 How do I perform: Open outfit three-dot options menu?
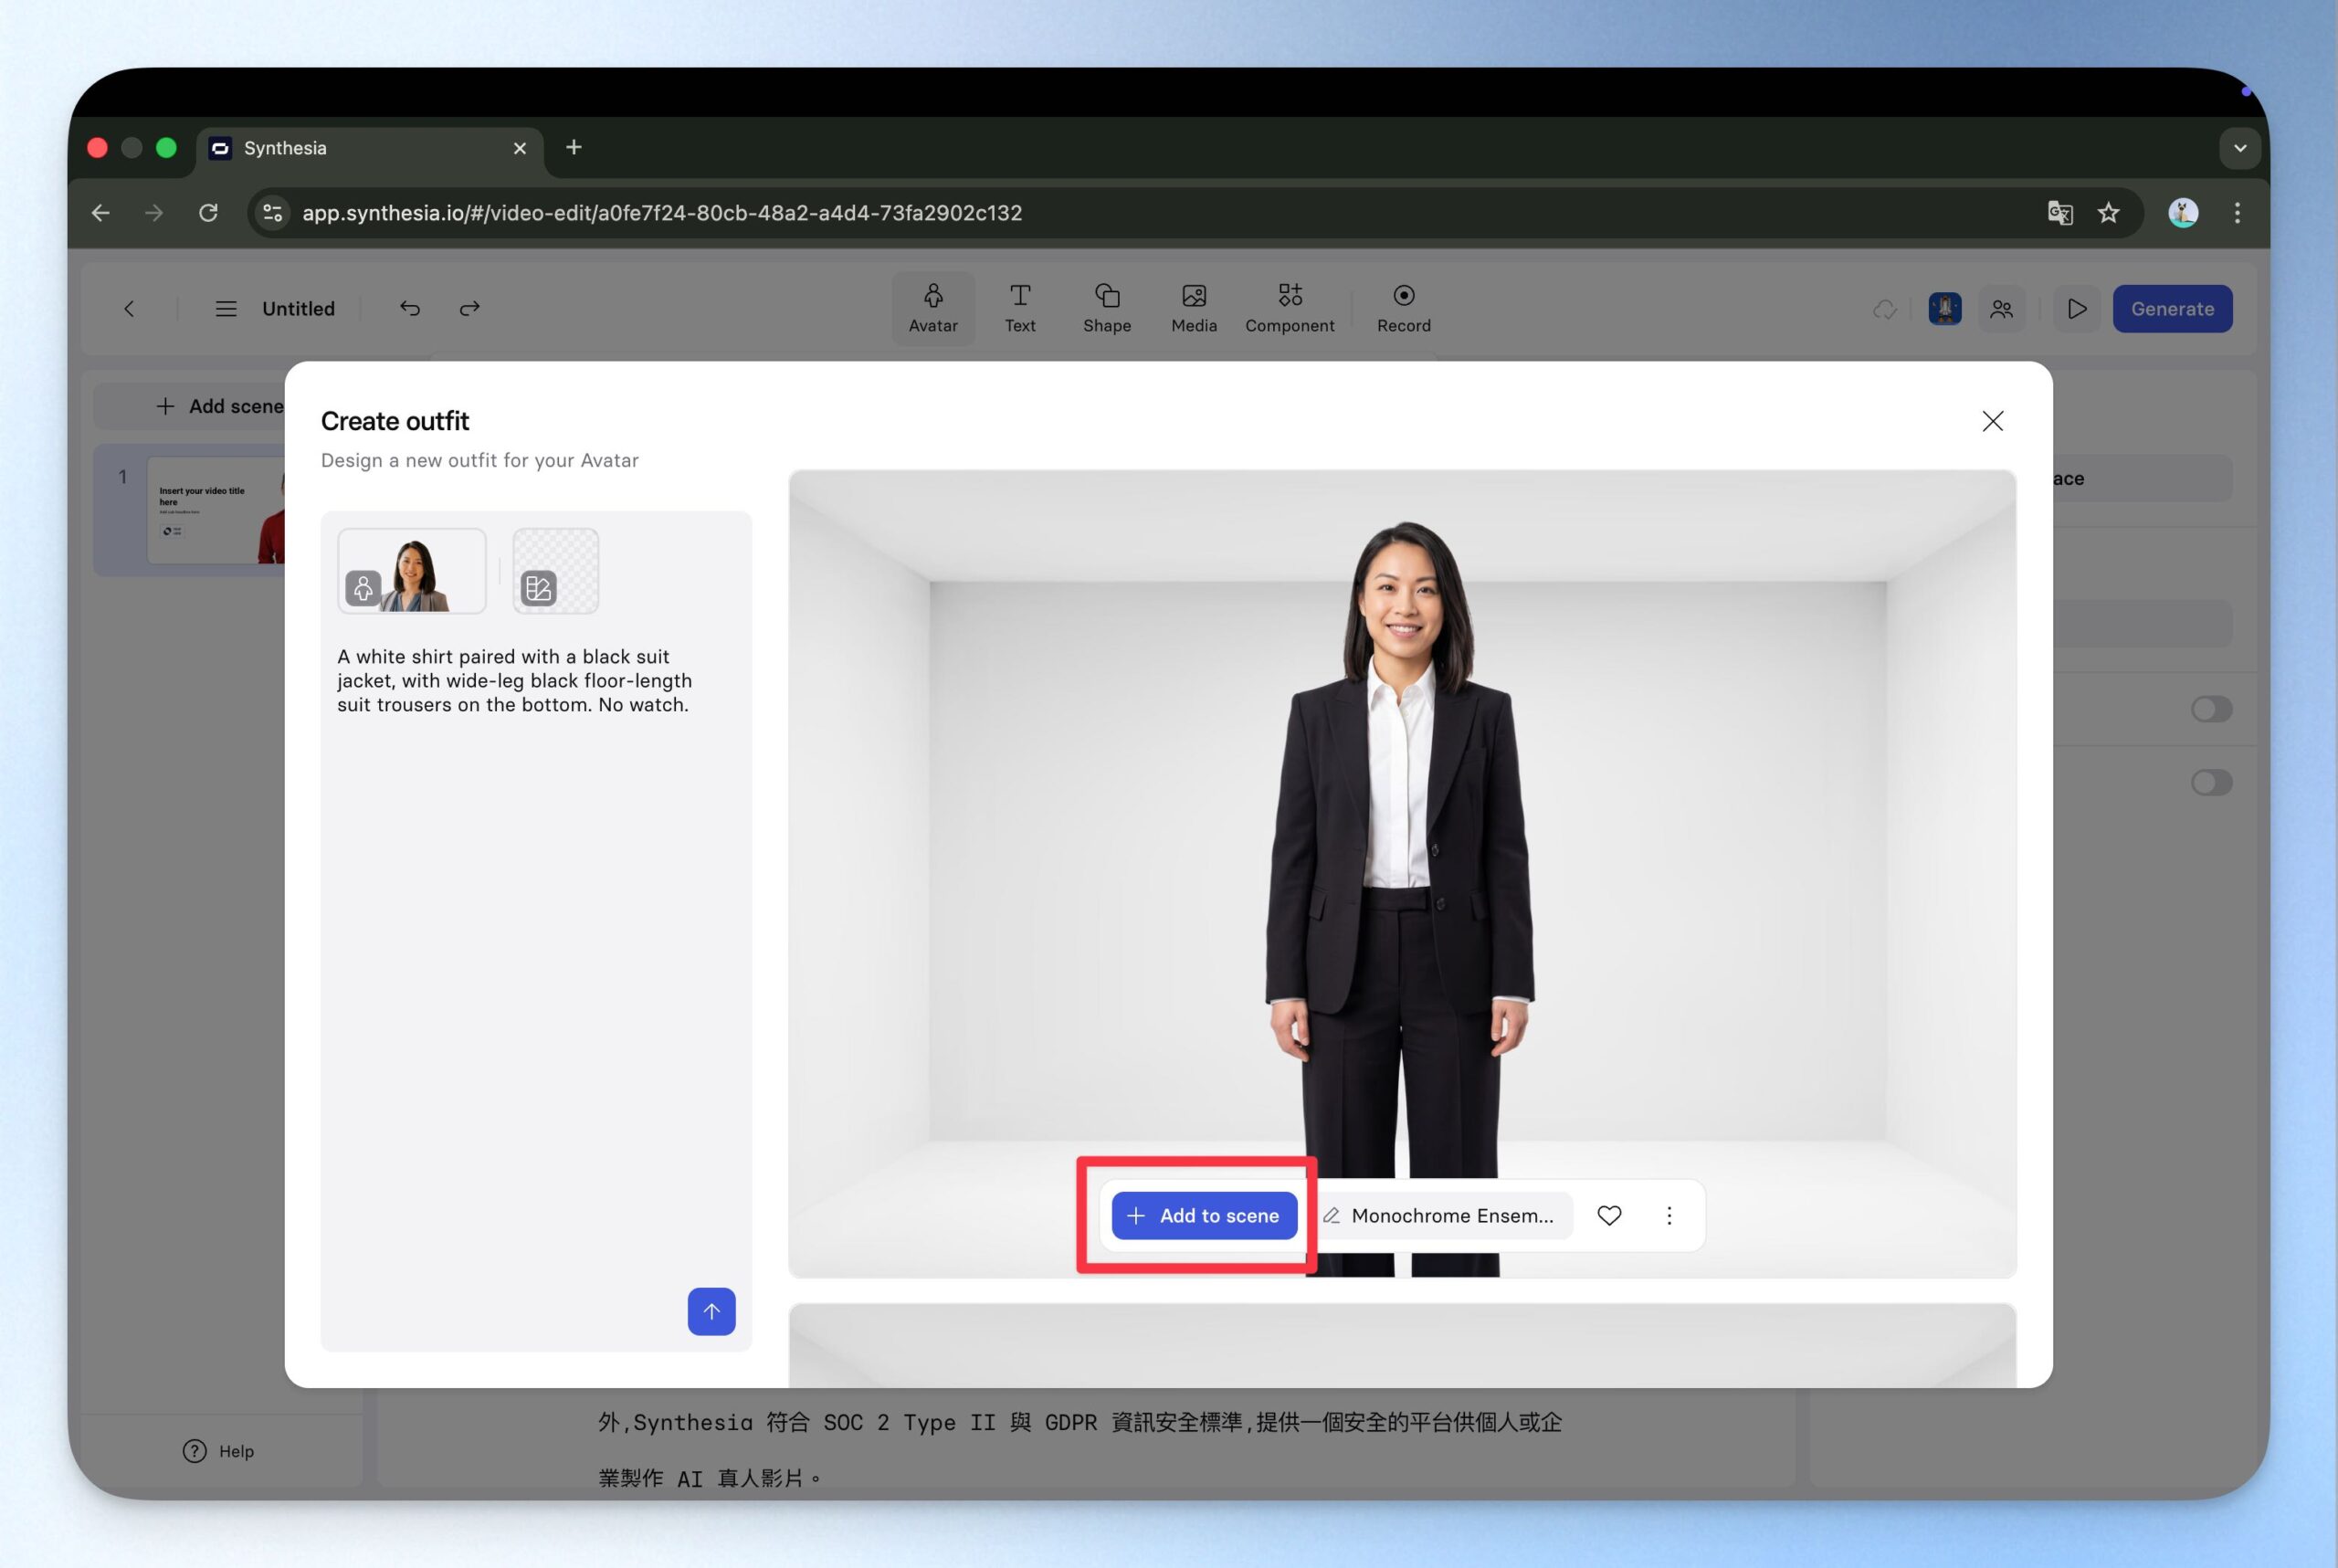click(x=1668, y=1215)
